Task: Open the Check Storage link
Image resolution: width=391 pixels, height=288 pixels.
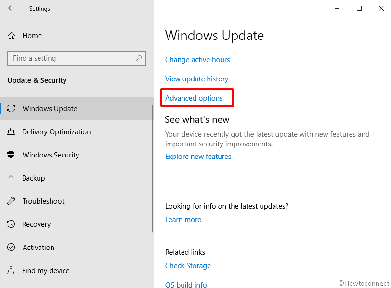Action: pos(188,266)
